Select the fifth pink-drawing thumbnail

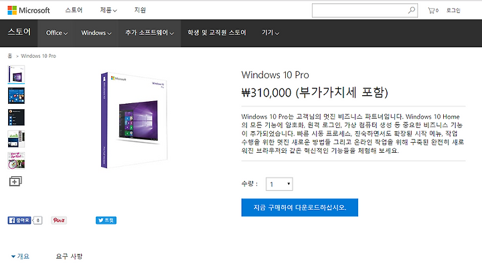click(x=16, y=161)
